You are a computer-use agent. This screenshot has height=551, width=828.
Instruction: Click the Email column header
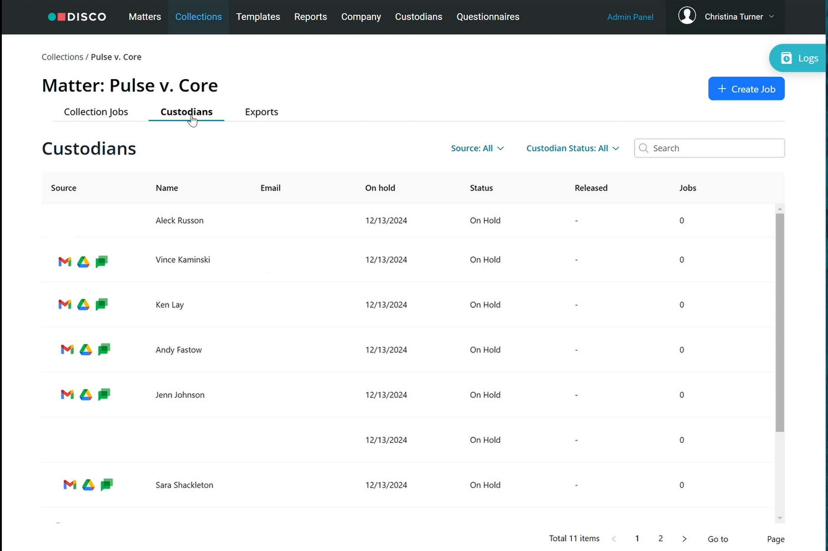click(270, 188)
